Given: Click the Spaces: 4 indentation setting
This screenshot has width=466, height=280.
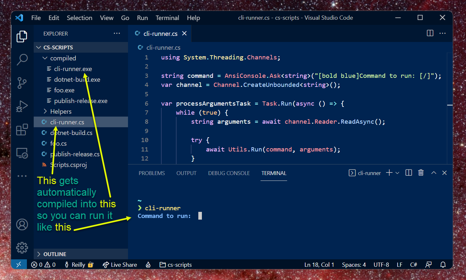Looking at the screenshot, I should [354, 265].
